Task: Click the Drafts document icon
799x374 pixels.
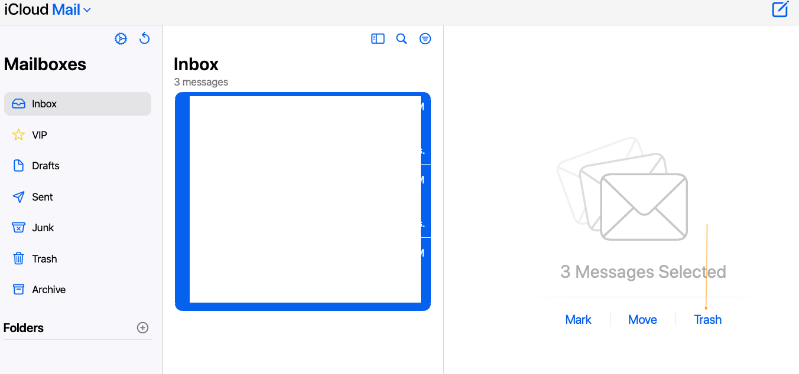Action: 19,166
